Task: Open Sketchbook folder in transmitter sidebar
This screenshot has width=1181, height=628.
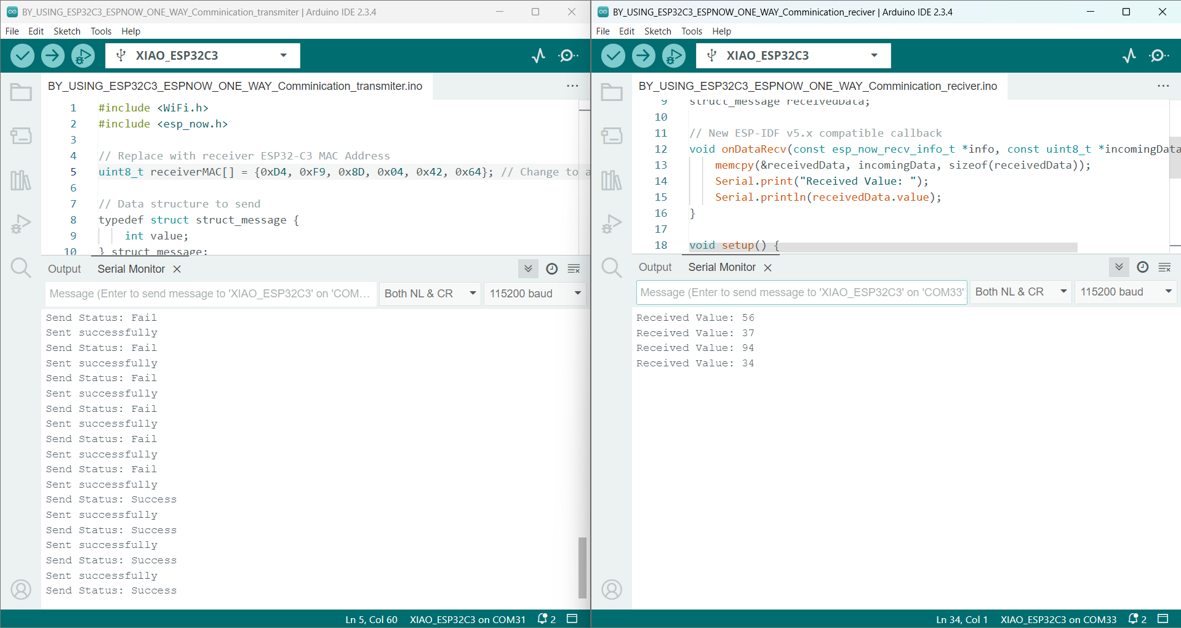Action: [x=21, y=92]
